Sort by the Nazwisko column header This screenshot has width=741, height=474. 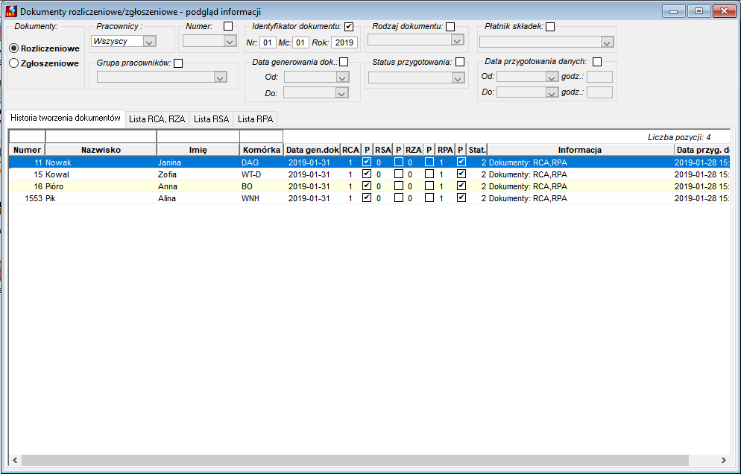[101, 150]
